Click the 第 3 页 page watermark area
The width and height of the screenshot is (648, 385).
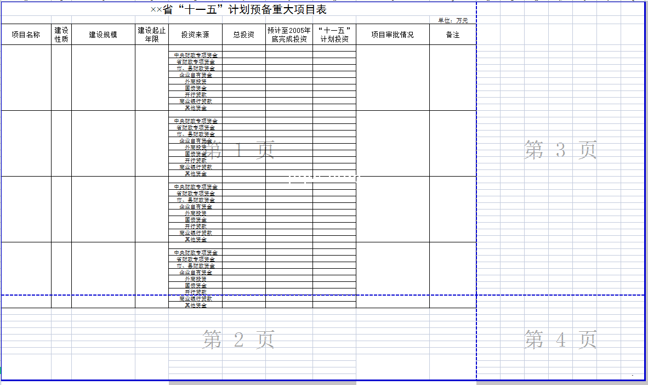(560, 150)
